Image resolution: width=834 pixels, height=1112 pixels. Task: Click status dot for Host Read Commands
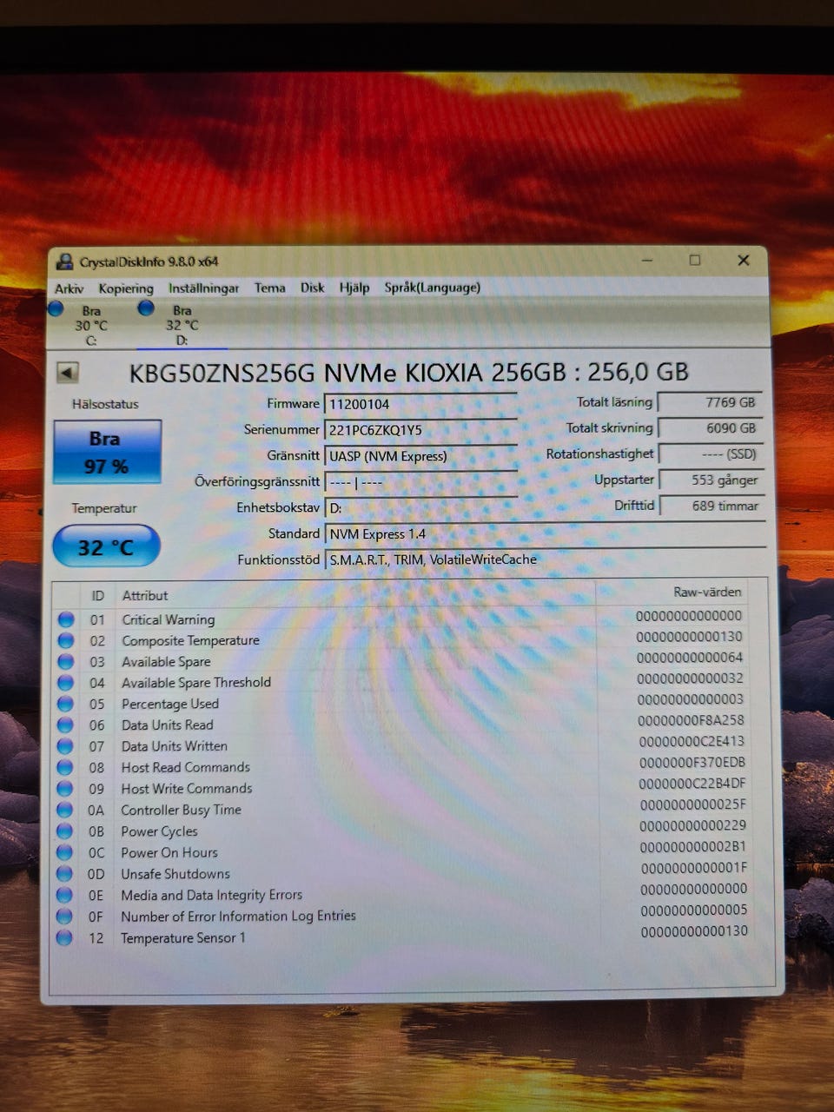click(x=65, y=767)
